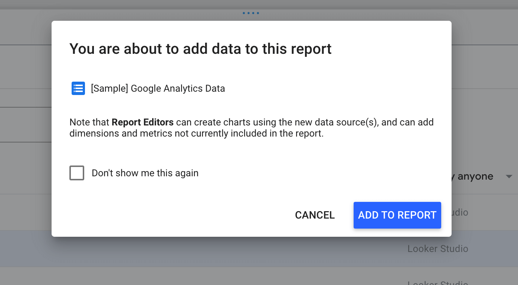Image resolution: width=518 pixels, height=285 pixels.
Task: Select the [Sample] Google Analytics Data name
Action: point(158,88)
